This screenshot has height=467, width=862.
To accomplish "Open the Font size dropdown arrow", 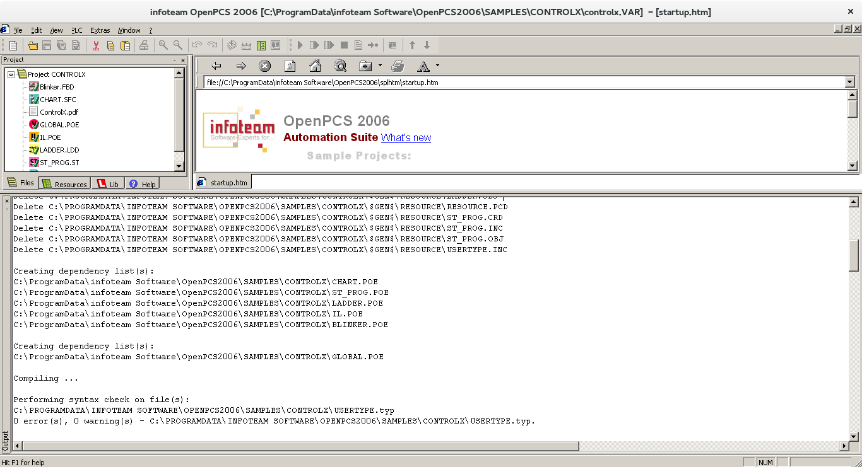I will 437,66.
